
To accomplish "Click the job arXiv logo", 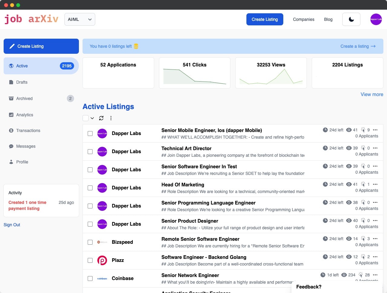I will pos(31,19).
